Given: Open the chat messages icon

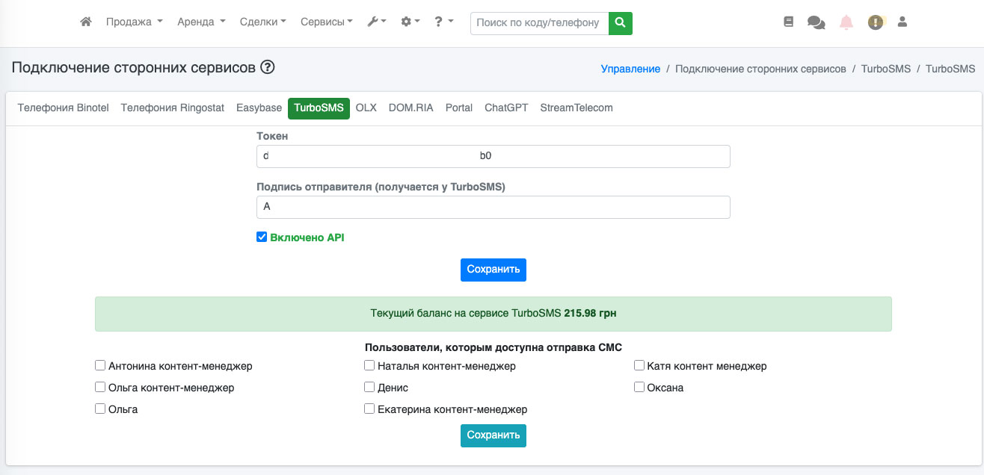Looking at the screenshot, I should coord(816,22).
